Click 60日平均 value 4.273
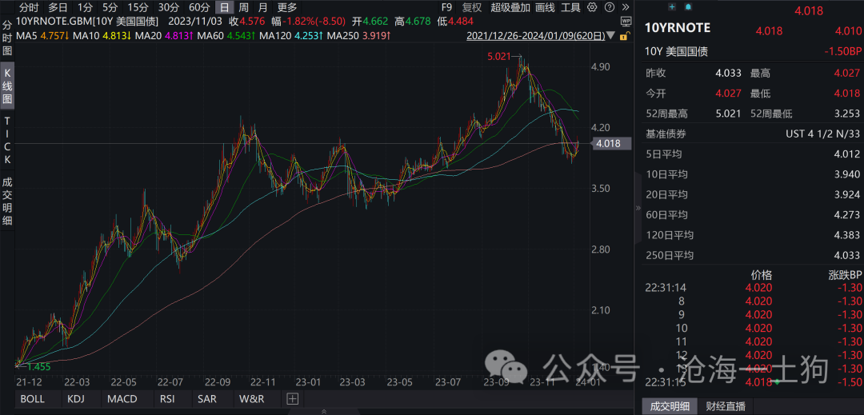This screenshot has width=864, height=415. coord(848,214)
